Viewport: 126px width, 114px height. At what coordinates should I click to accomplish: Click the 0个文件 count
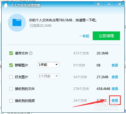[x=79, y=65]
